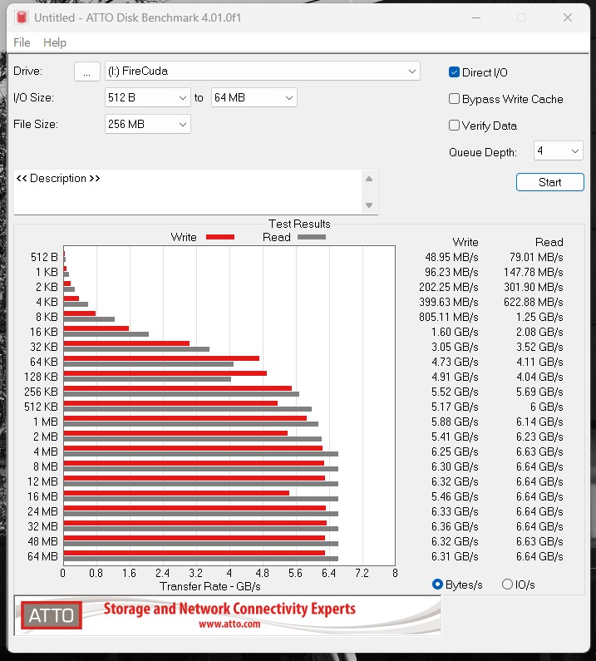Click the gray Read legend swatch
This screenshot has width=596, height=661.
tap(312, 237)
